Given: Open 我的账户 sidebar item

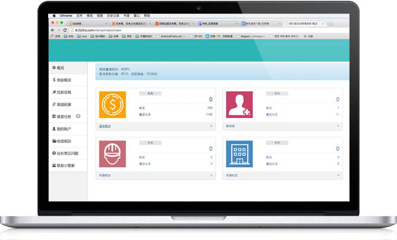Looking at the screenshot, I should (64, 129).
